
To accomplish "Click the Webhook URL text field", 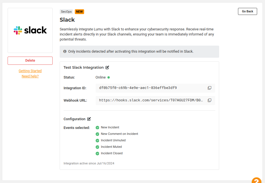I will click(151, 101).
